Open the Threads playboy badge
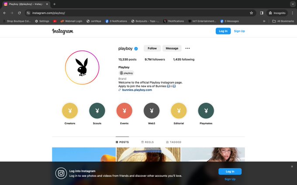Viewport: 297px width, 185px height. pyautogui.click(x=126, y=73)
